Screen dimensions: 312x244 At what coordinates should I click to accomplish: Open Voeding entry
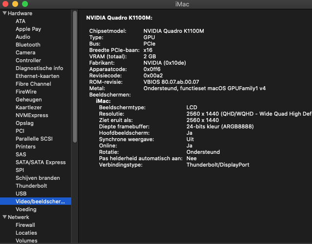pyautogui.click(x=26, y=209)
